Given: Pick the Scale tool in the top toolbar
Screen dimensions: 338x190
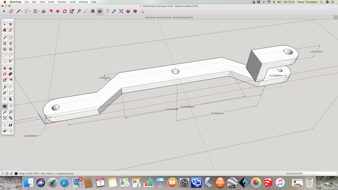Looking at the screenshot, I should tap(72, 11).
